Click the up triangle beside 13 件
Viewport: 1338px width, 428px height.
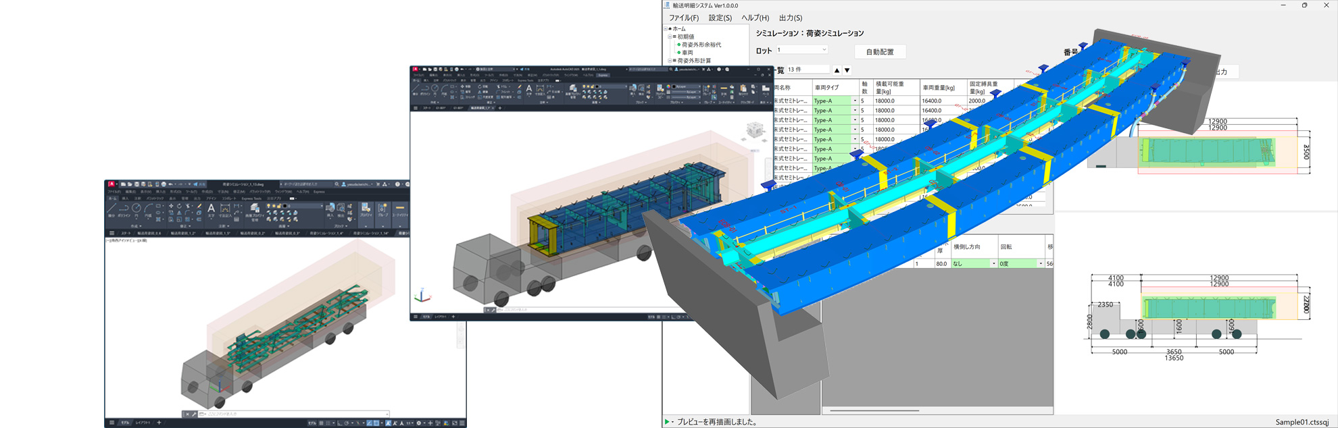pos(837,70)
